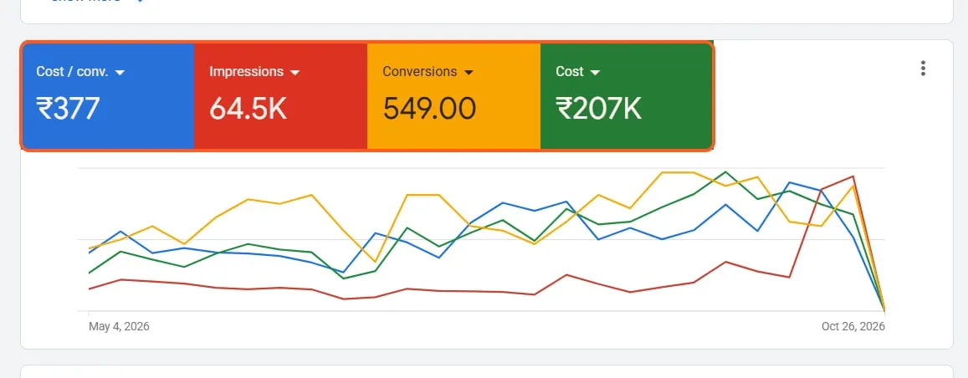
Task: Select the 64.5K impressions value
Action: (248, 110)
